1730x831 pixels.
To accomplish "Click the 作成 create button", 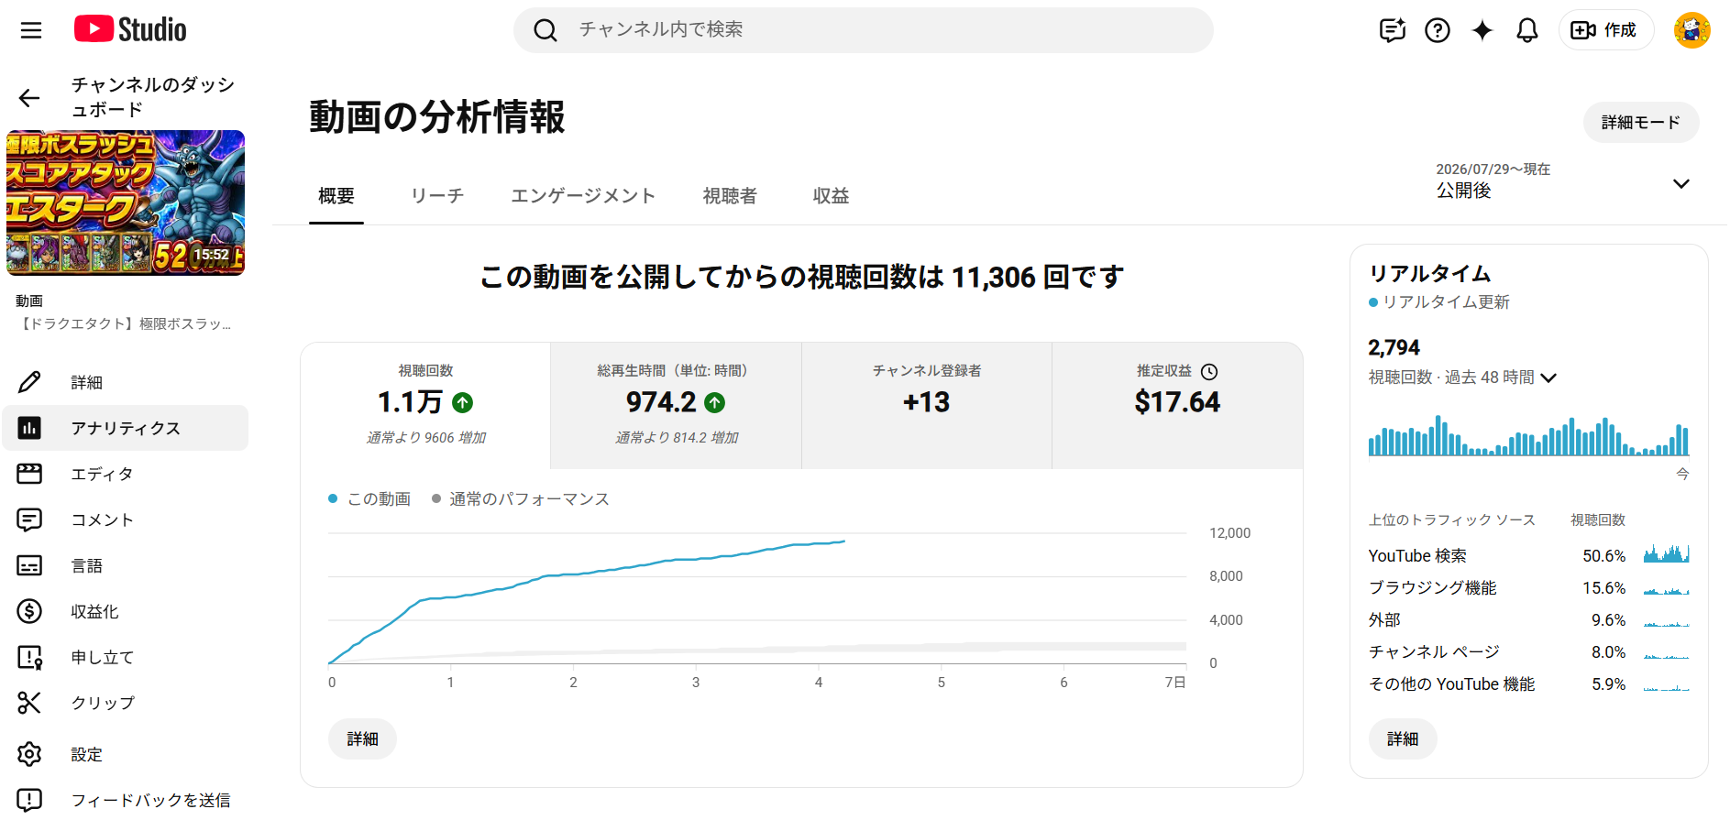I will coord(1606,30).
